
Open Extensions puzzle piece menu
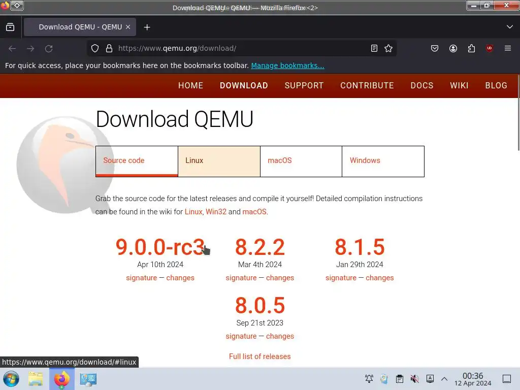point(471,48)
